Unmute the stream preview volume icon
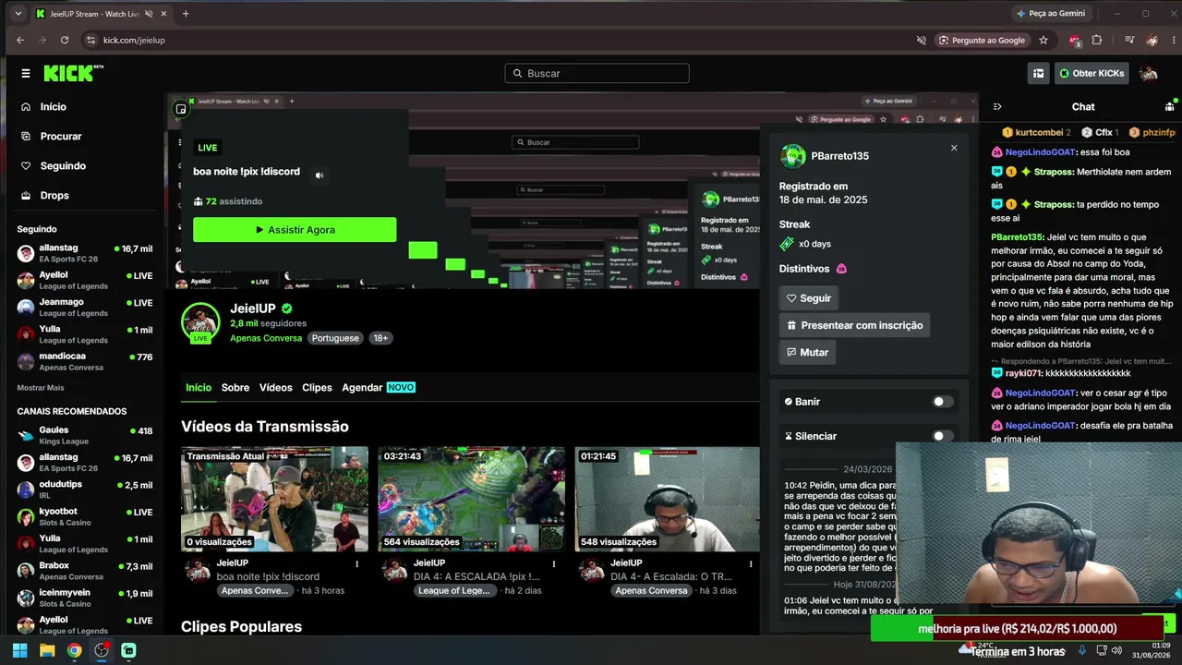The image size is (1182, 665). 320,175
